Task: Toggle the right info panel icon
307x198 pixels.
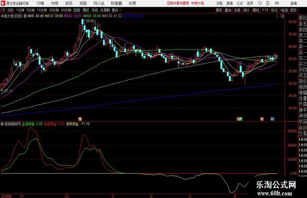Action: pyautogui.click(x=282, y=16)
